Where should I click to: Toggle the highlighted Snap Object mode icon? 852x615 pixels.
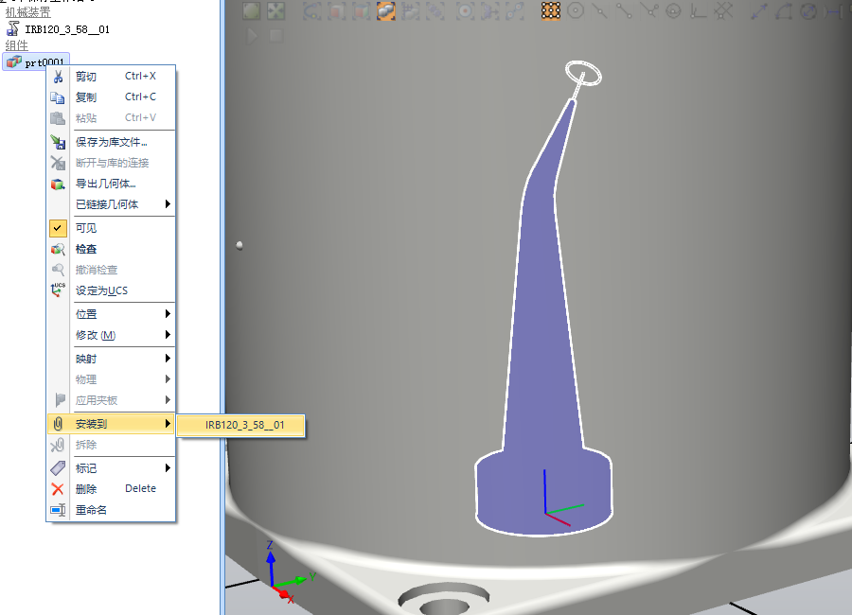click(550, 10)
